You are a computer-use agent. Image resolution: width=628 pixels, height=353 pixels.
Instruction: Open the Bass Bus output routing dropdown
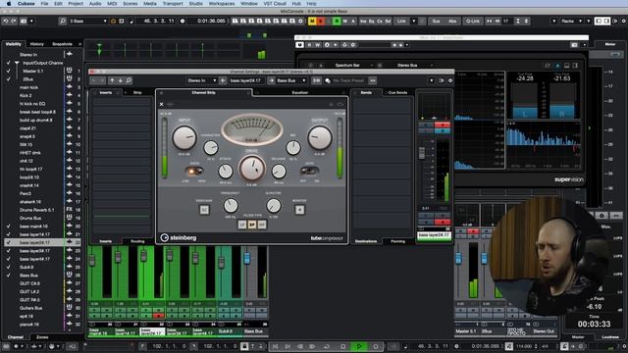click(x=291, y=80)
